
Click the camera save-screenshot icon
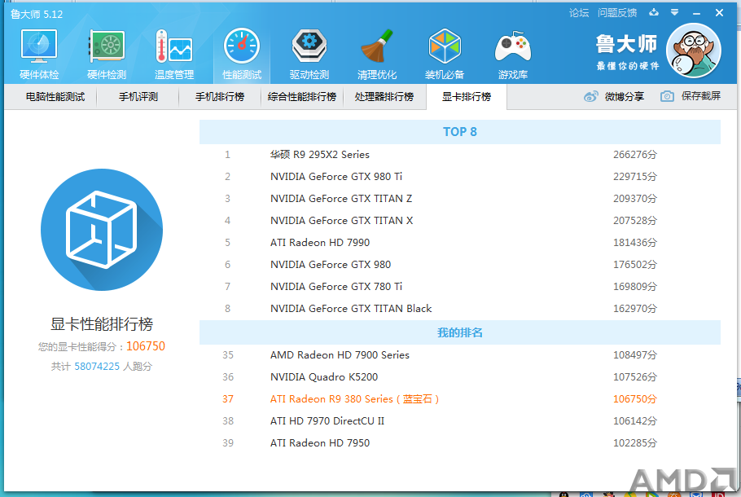click(667, 96)
